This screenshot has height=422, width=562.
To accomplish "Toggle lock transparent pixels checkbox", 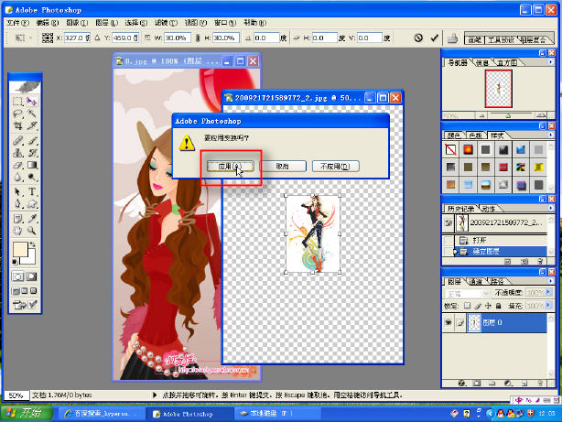I will click(467, 306).
